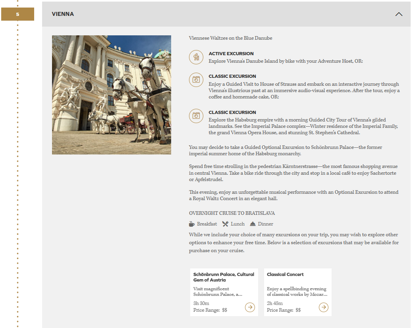The height and width of the screenshot is (328, 411).
Task: Open Schönbrunn Palace, Cultural Gem title
Action: point(224,277)
